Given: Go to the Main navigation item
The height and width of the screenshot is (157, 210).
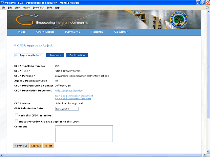Looking at the screenshot, I should click(x=21, y=32).
